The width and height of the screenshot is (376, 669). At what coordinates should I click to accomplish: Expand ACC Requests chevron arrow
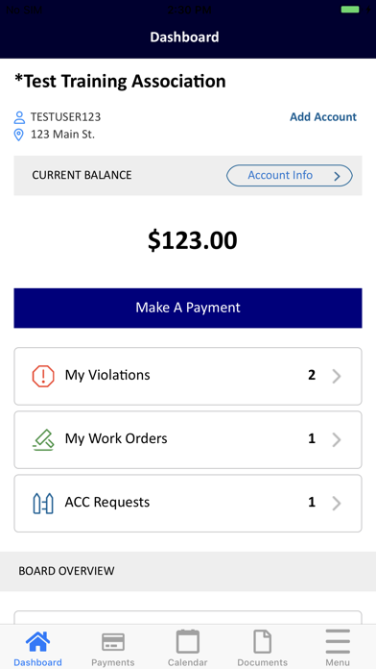point(337,503)
